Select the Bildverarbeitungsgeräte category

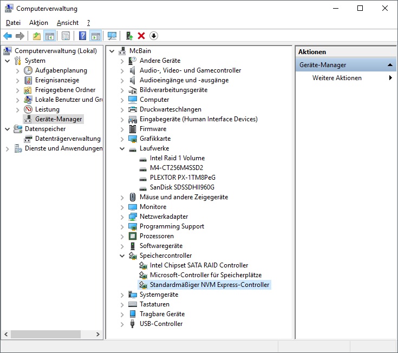[x=174, y=90]
